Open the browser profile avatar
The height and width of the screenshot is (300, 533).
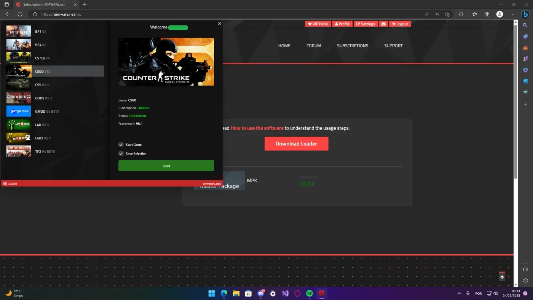pyautogui.click(x=500, y=14)
